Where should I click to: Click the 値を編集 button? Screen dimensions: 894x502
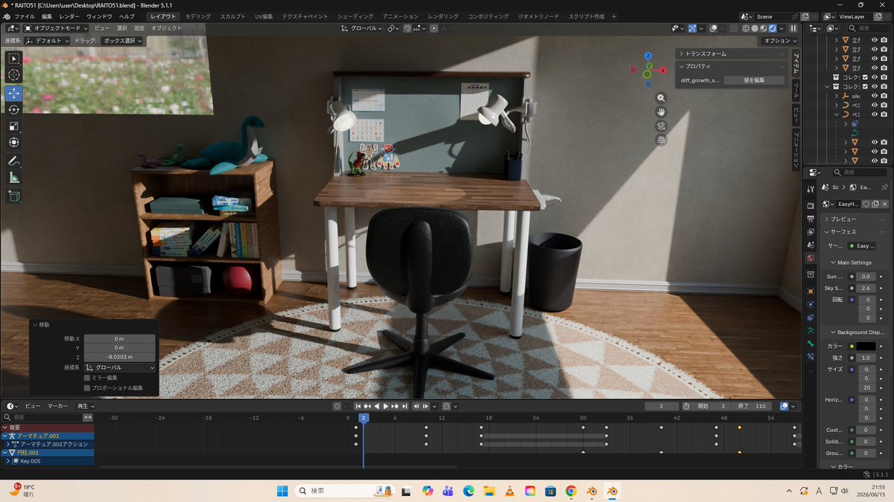[754, 80]
